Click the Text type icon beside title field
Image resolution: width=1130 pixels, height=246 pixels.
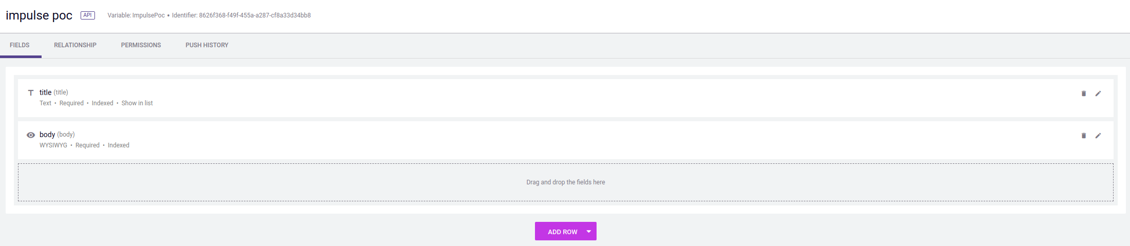[x=31, y=93]
